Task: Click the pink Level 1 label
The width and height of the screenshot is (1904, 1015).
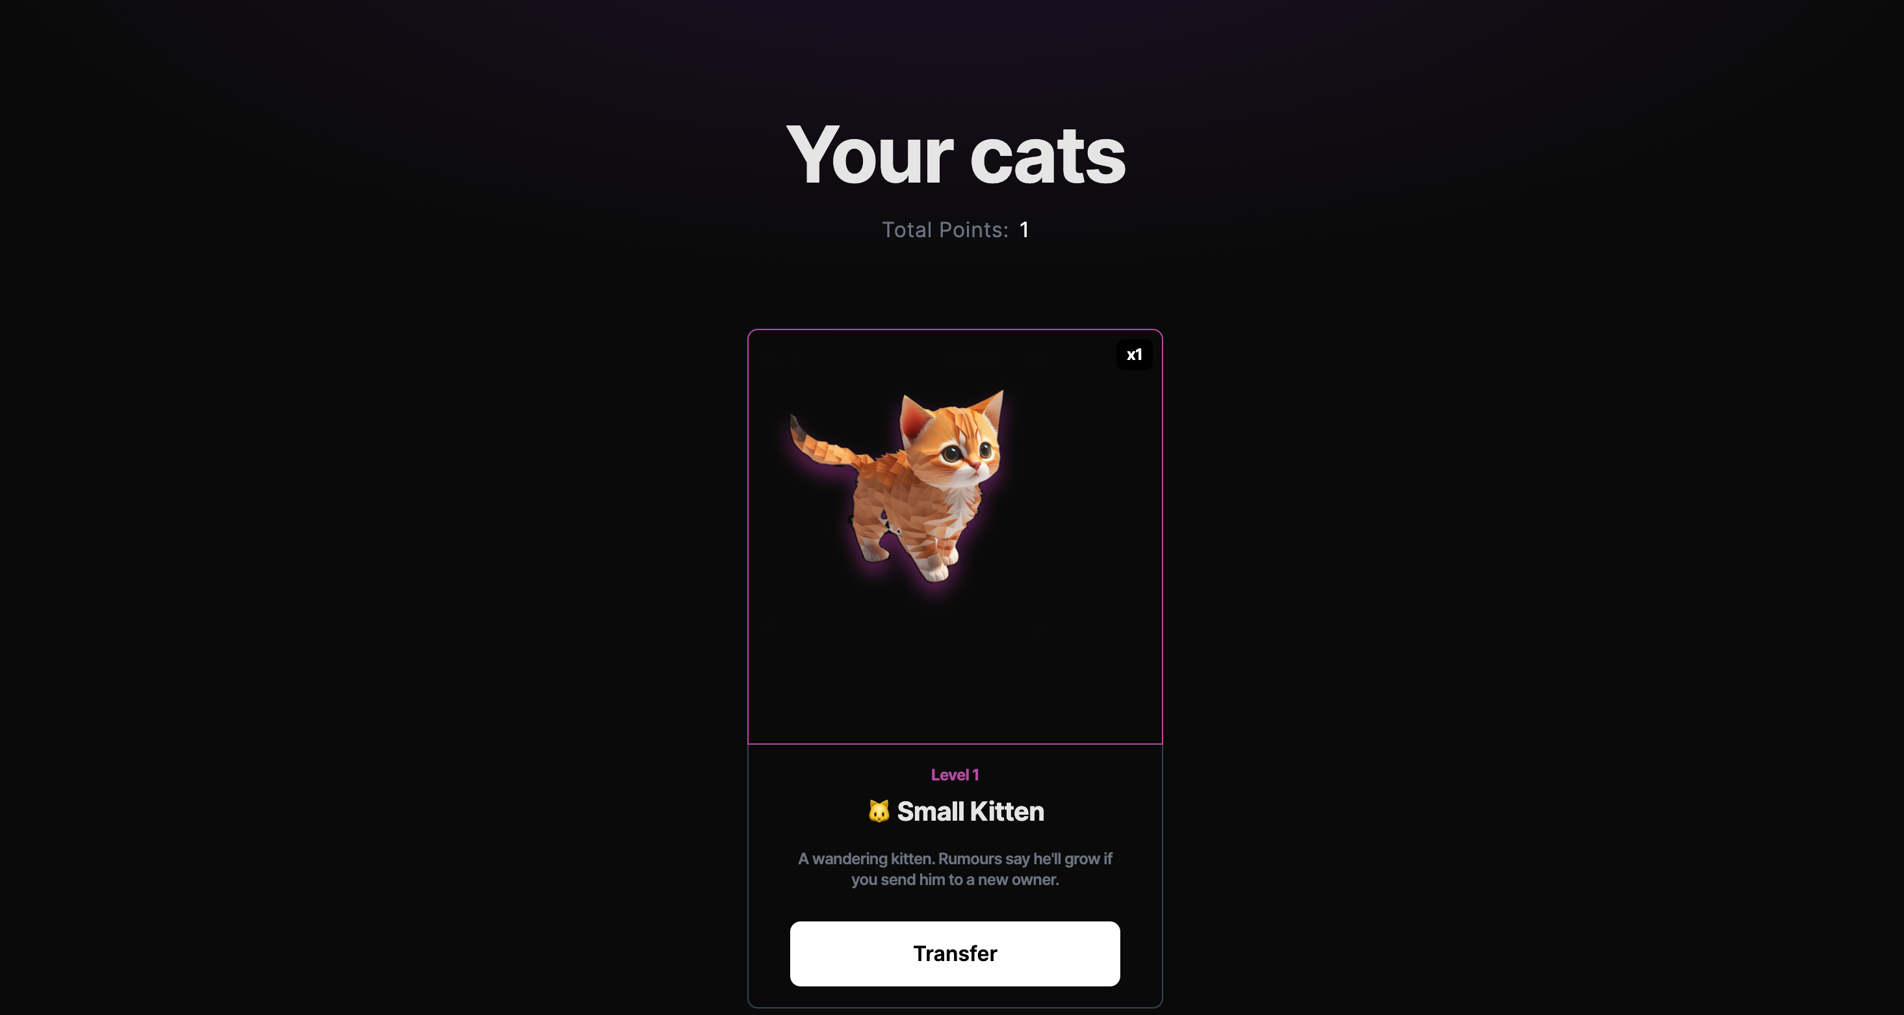Action: coord(954,775)
